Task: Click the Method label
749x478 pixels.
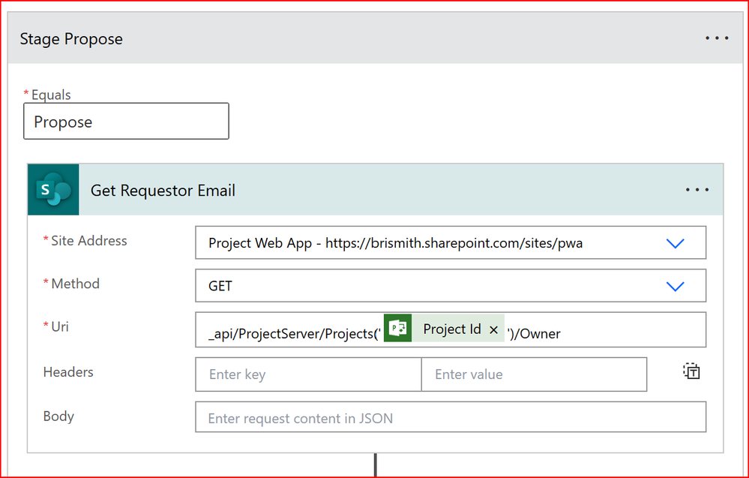Action: click(76, 284)
